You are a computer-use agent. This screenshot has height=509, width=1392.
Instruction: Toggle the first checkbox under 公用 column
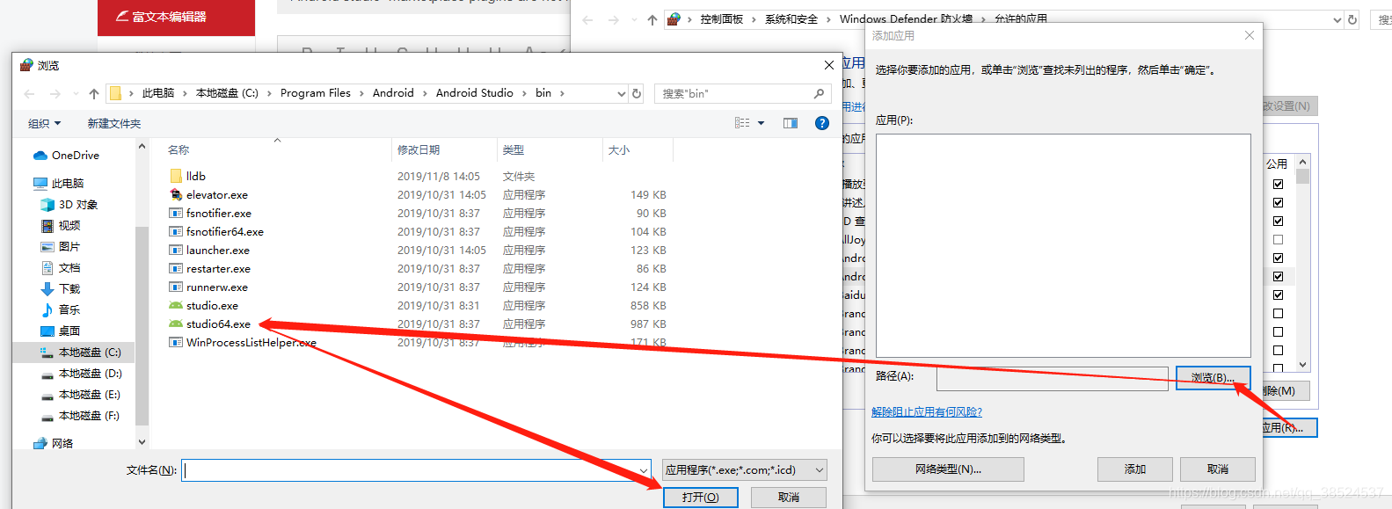(x=1278, y=184)
